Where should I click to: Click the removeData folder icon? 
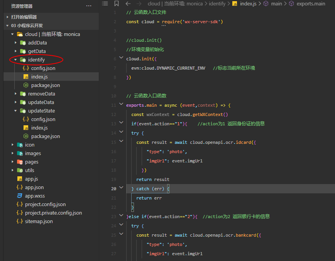point(23,94)
